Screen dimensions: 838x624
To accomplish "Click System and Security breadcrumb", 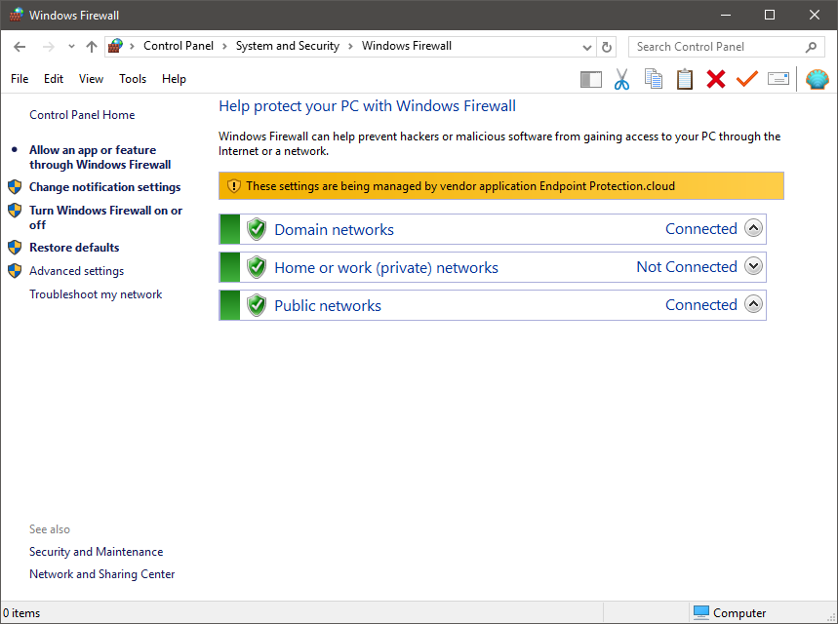I will tap(288, 46).
